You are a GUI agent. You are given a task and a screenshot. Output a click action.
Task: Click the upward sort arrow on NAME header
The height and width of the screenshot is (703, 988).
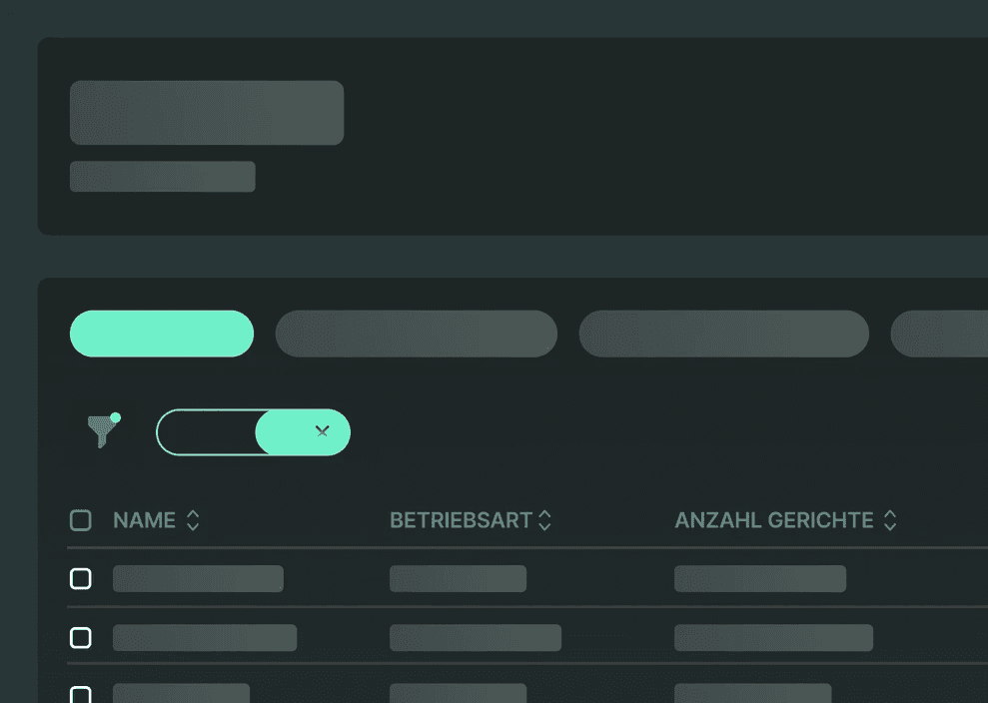point(192,515)
